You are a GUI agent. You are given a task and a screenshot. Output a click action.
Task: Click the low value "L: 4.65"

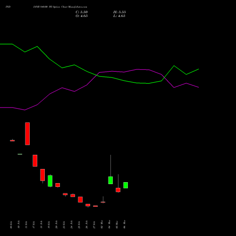pyautogui.click(x=119, y=16)
